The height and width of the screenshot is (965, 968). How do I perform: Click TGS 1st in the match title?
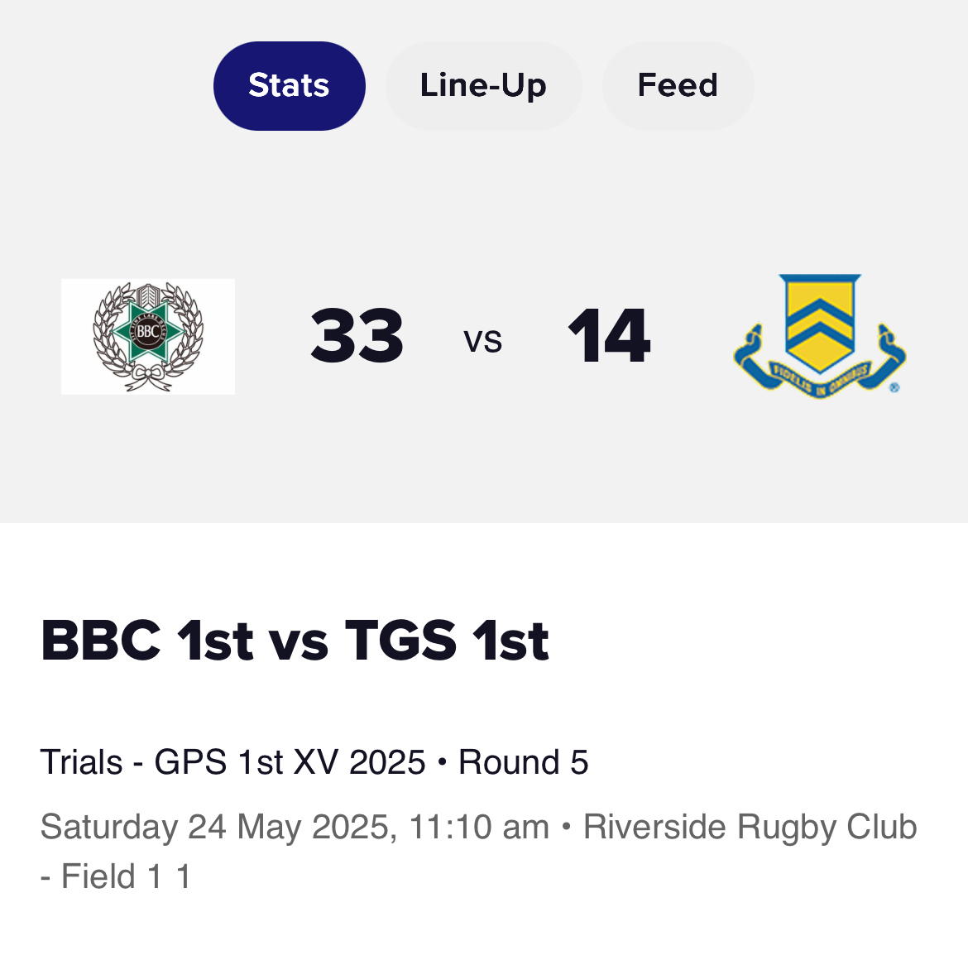coord(447,641)
